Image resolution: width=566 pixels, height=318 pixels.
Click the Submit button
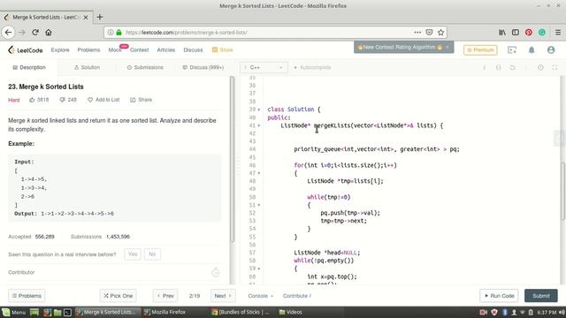pos(540,296)
